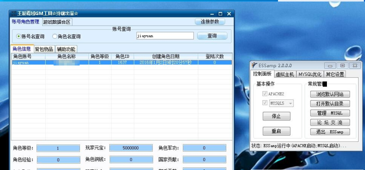Image resolution: width=365 pixels, height=170 pixels.
Task: Click the account search field containing jiayuan
Action: [165, 36]
